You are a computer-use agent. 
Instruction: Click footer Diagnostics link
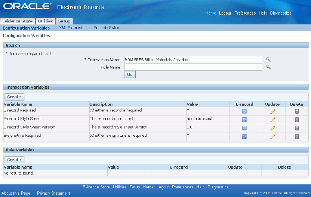pos(218,187)
